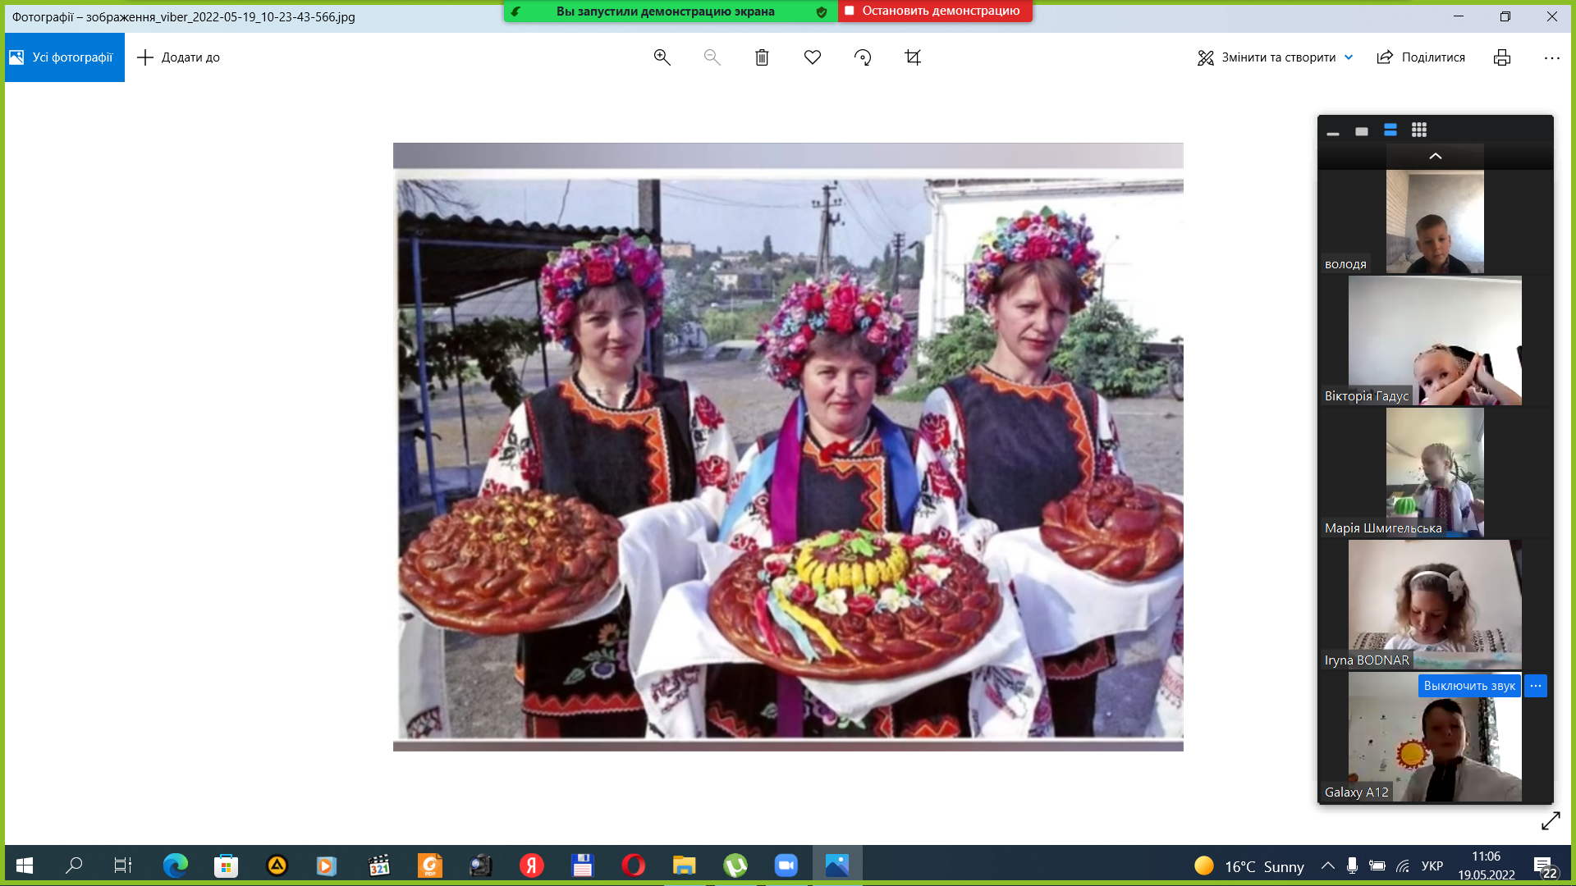Open Task View on the taskbar
The width and height of the screenshot is (1576, 886).
[x=123, y=865]
